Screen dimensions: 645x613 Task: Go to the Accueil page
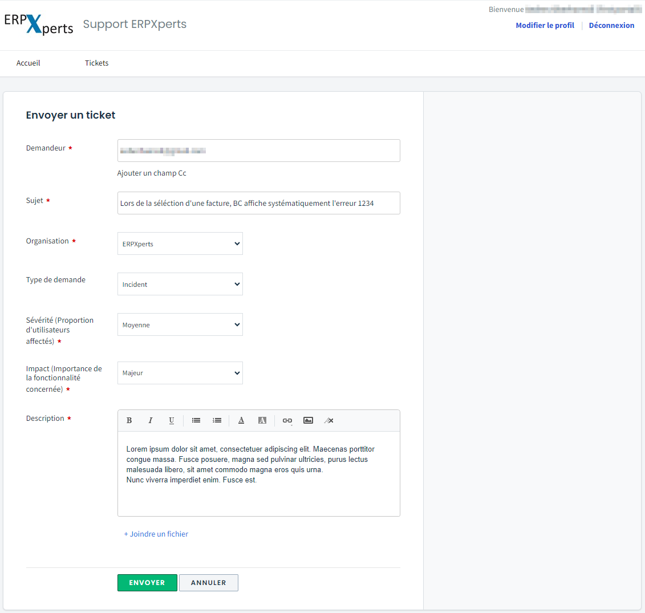point(28,63)
